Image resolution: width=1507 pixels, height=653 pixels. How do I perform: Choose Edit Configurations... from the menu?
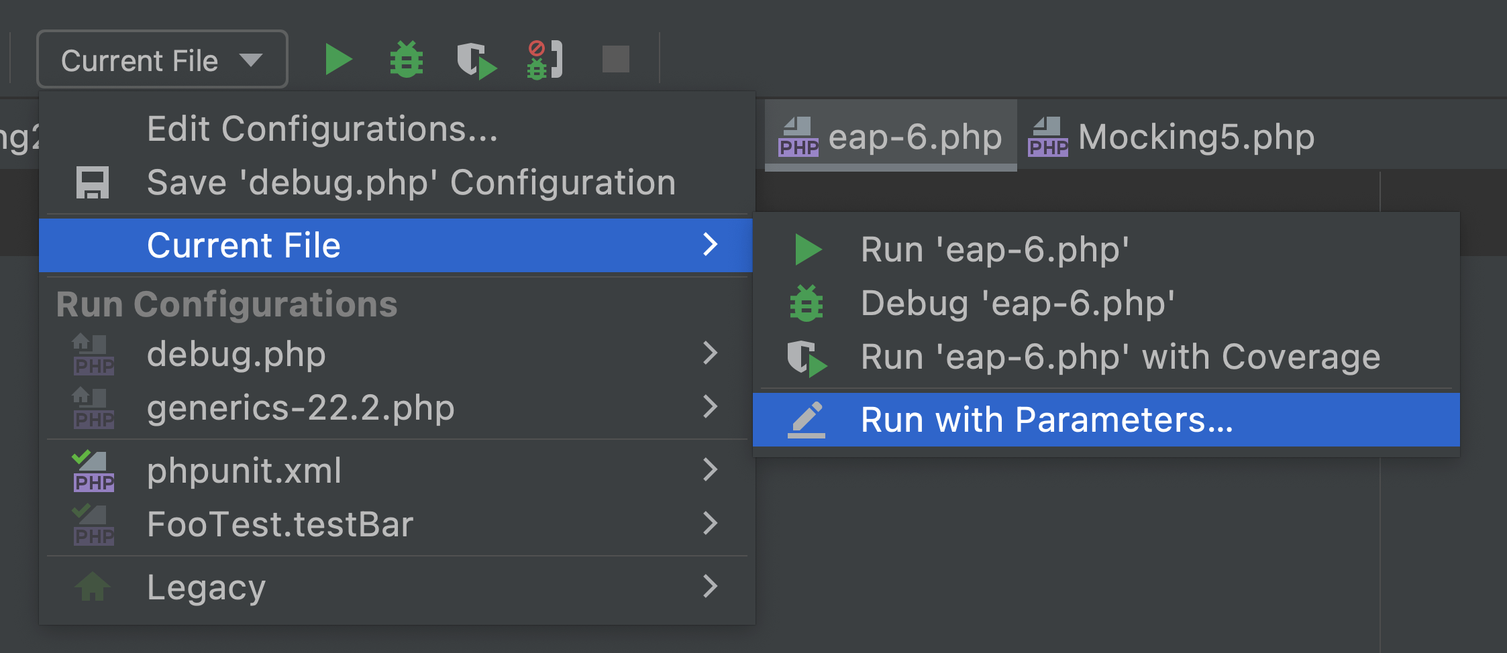point(322,129)
